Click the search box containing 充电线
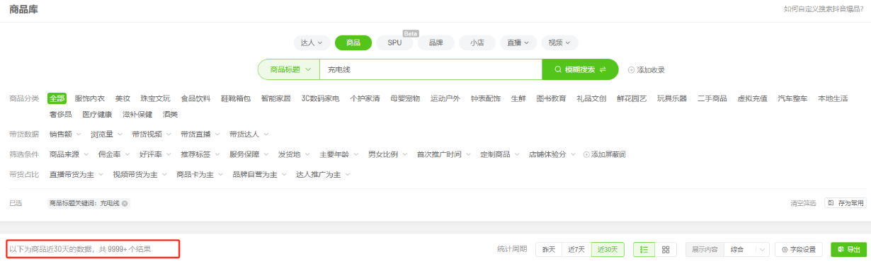 (x=431, y=69)
